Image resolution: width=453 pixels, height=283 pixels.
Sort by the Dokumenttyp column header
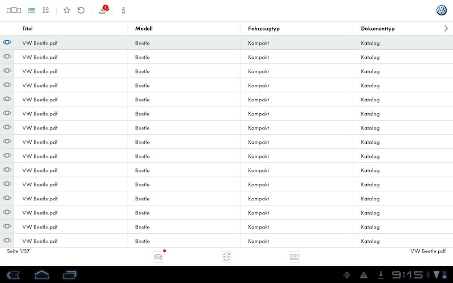[x=378, y=29]
